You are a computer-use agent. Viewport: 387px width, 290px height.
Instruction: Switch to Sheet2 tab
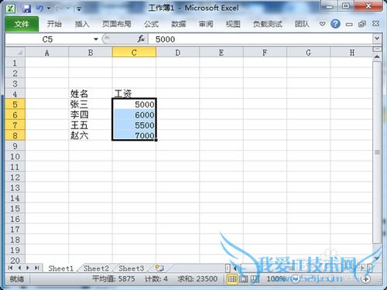click(x=96, y=268)
